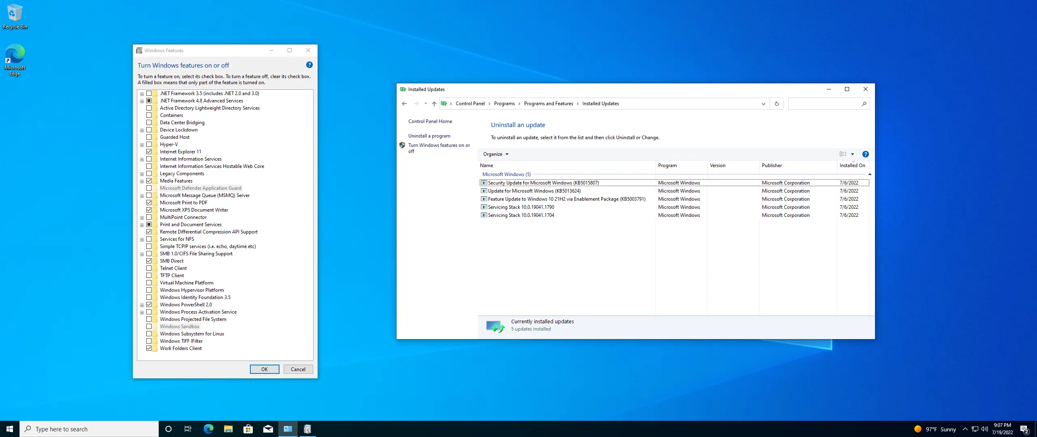Screen dimensions: 1037x437
Task: Open File Explorer from the taskbar
Action: tap(228, 429)
